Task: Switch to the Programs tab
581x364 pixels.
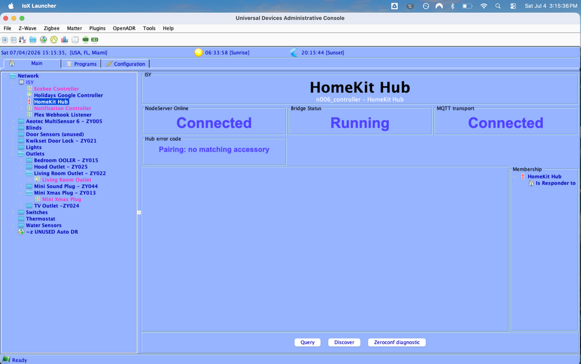Action: pos(81,64)
